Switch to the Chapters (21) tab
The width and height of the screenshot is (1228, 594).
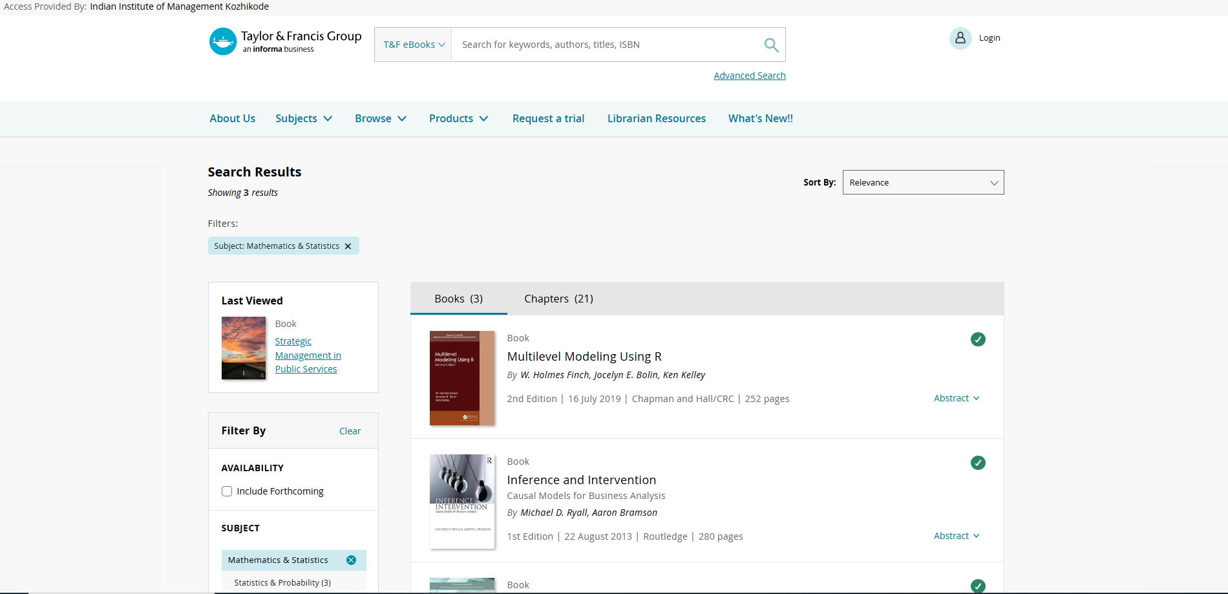[x=558, y=299]
